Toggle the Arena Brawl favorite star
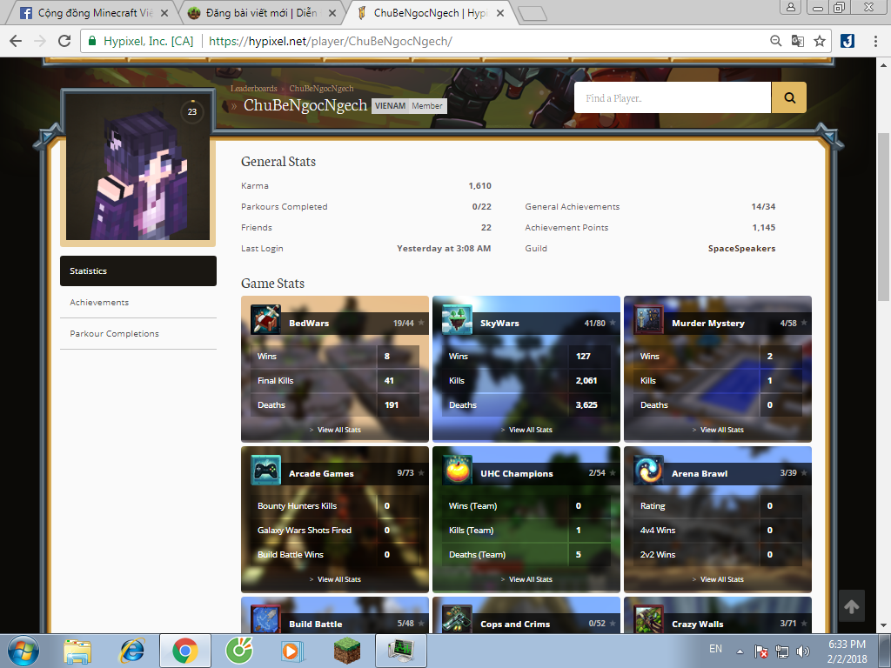This screenshot has width=891, height=668. tap(804, 472)
